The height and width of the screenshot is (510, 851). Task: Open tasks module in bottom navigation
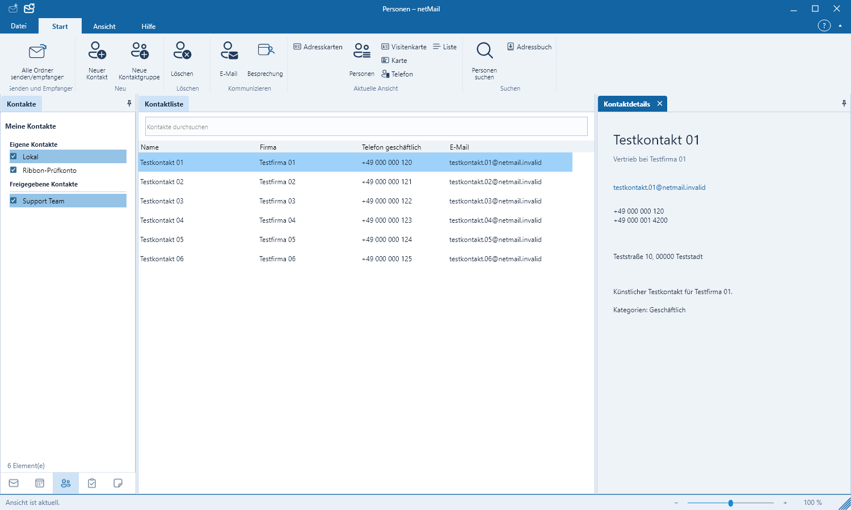92,483
